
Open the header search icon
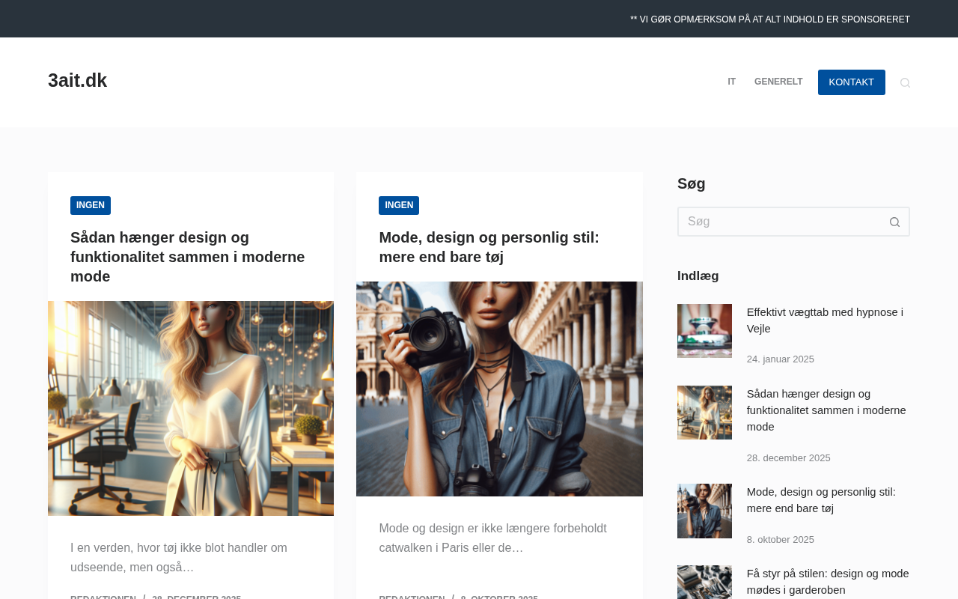coord(905,82)
